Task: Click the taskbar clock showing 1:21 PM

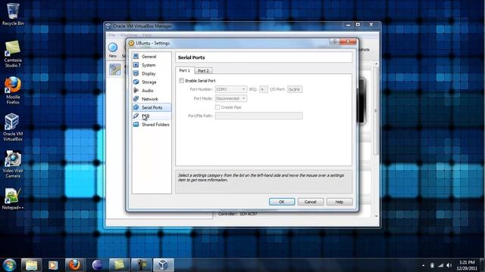Action: [x=467, y=265]
